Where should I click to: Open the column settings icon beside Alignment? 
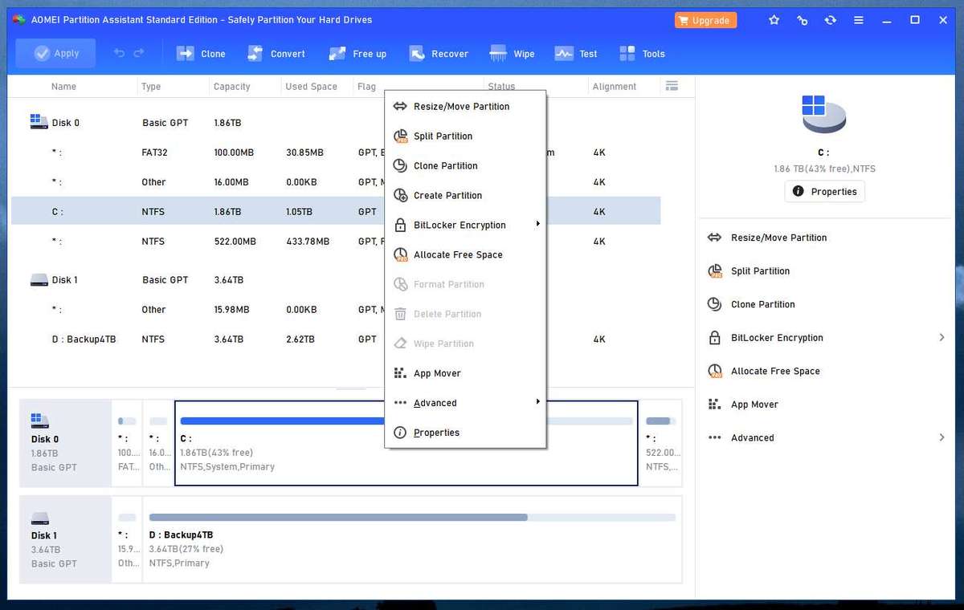click(x=672, y=86)
